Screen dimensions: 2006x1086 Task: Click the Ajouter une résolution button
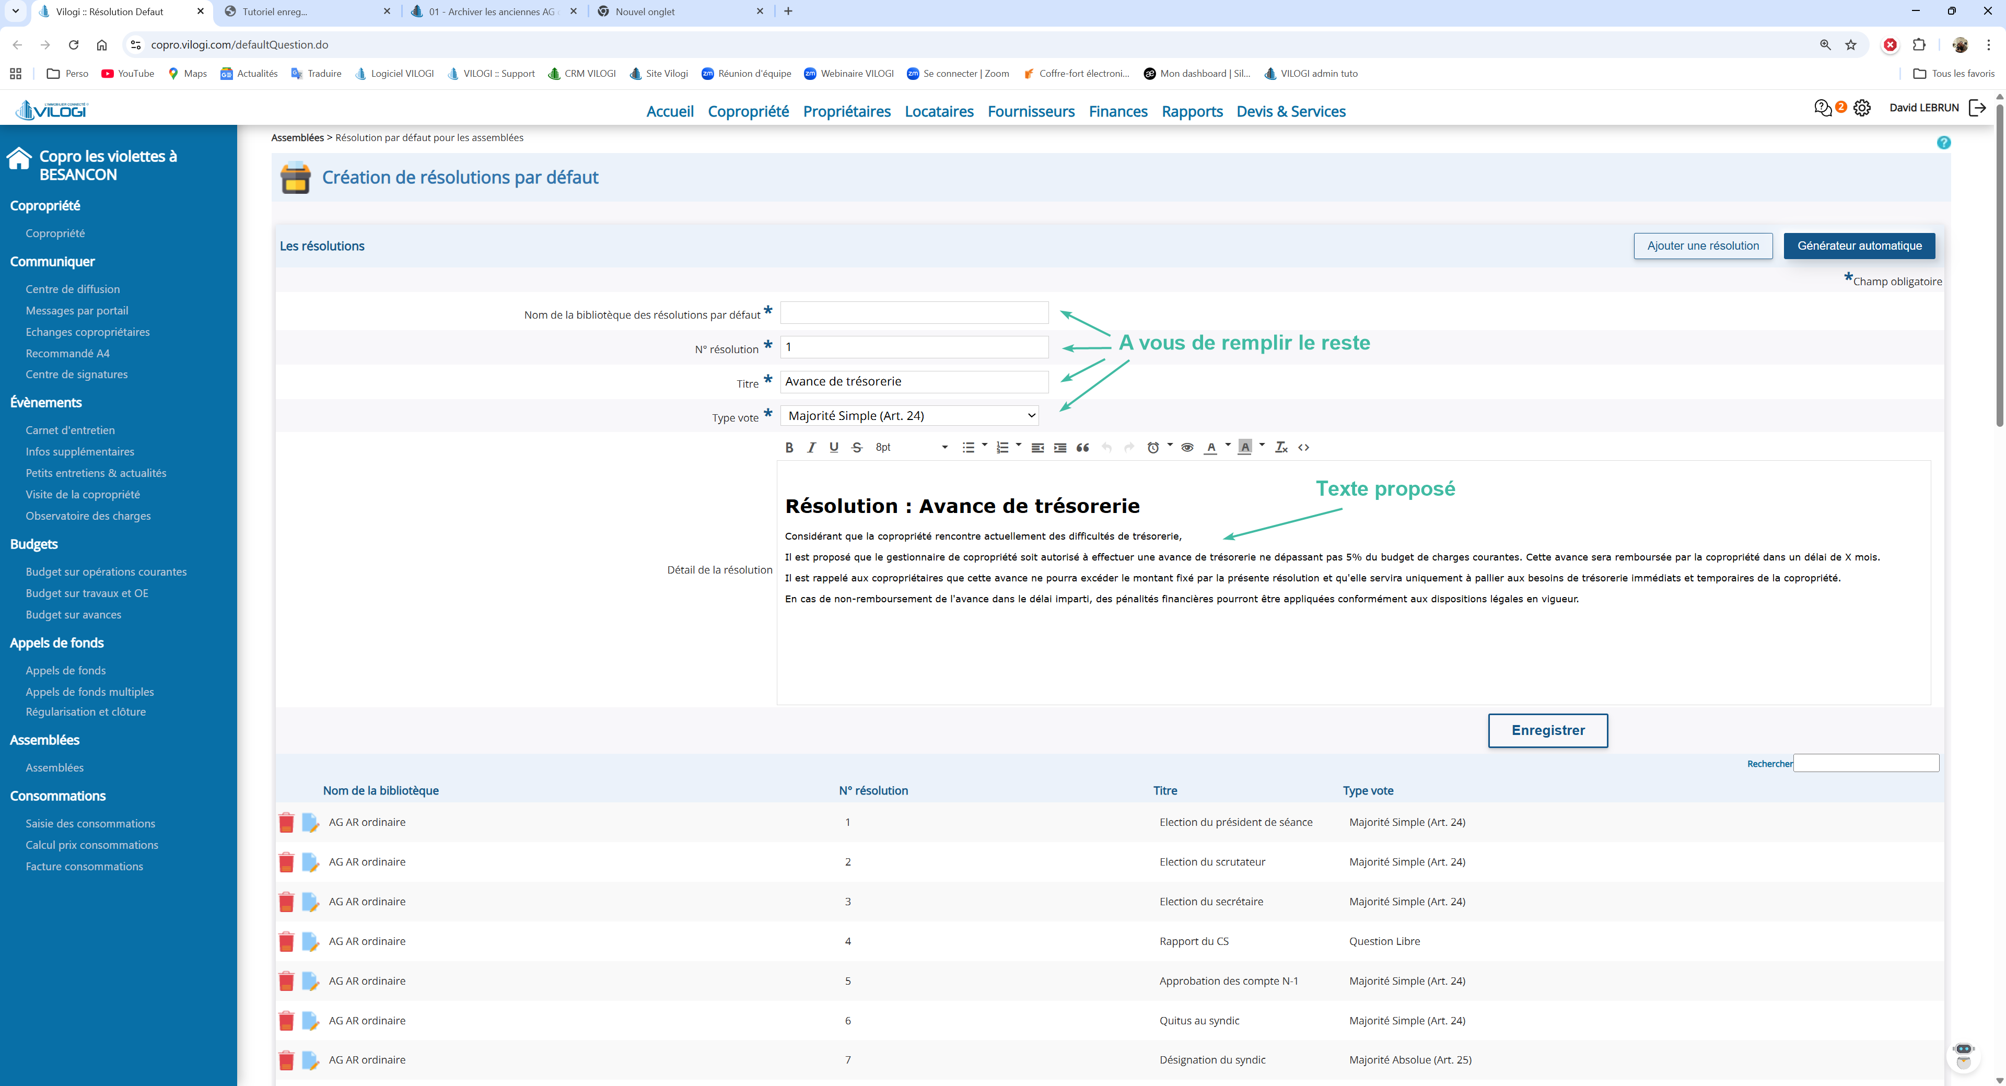click(1703, 246)
